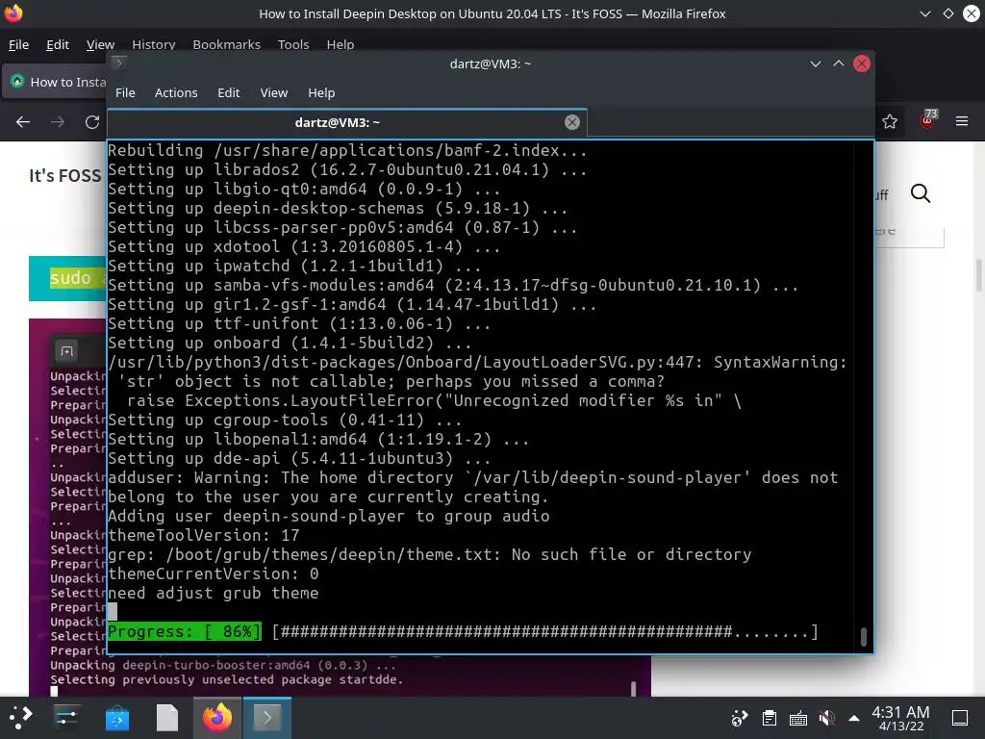Click the show desktop button
This screenshot has width=985, height=739.
[x=960, y=718]
